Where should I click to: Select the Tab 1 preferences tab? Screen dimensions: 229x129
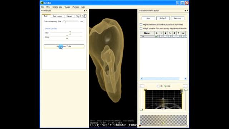pyautogui.click(x=46, y=16)
